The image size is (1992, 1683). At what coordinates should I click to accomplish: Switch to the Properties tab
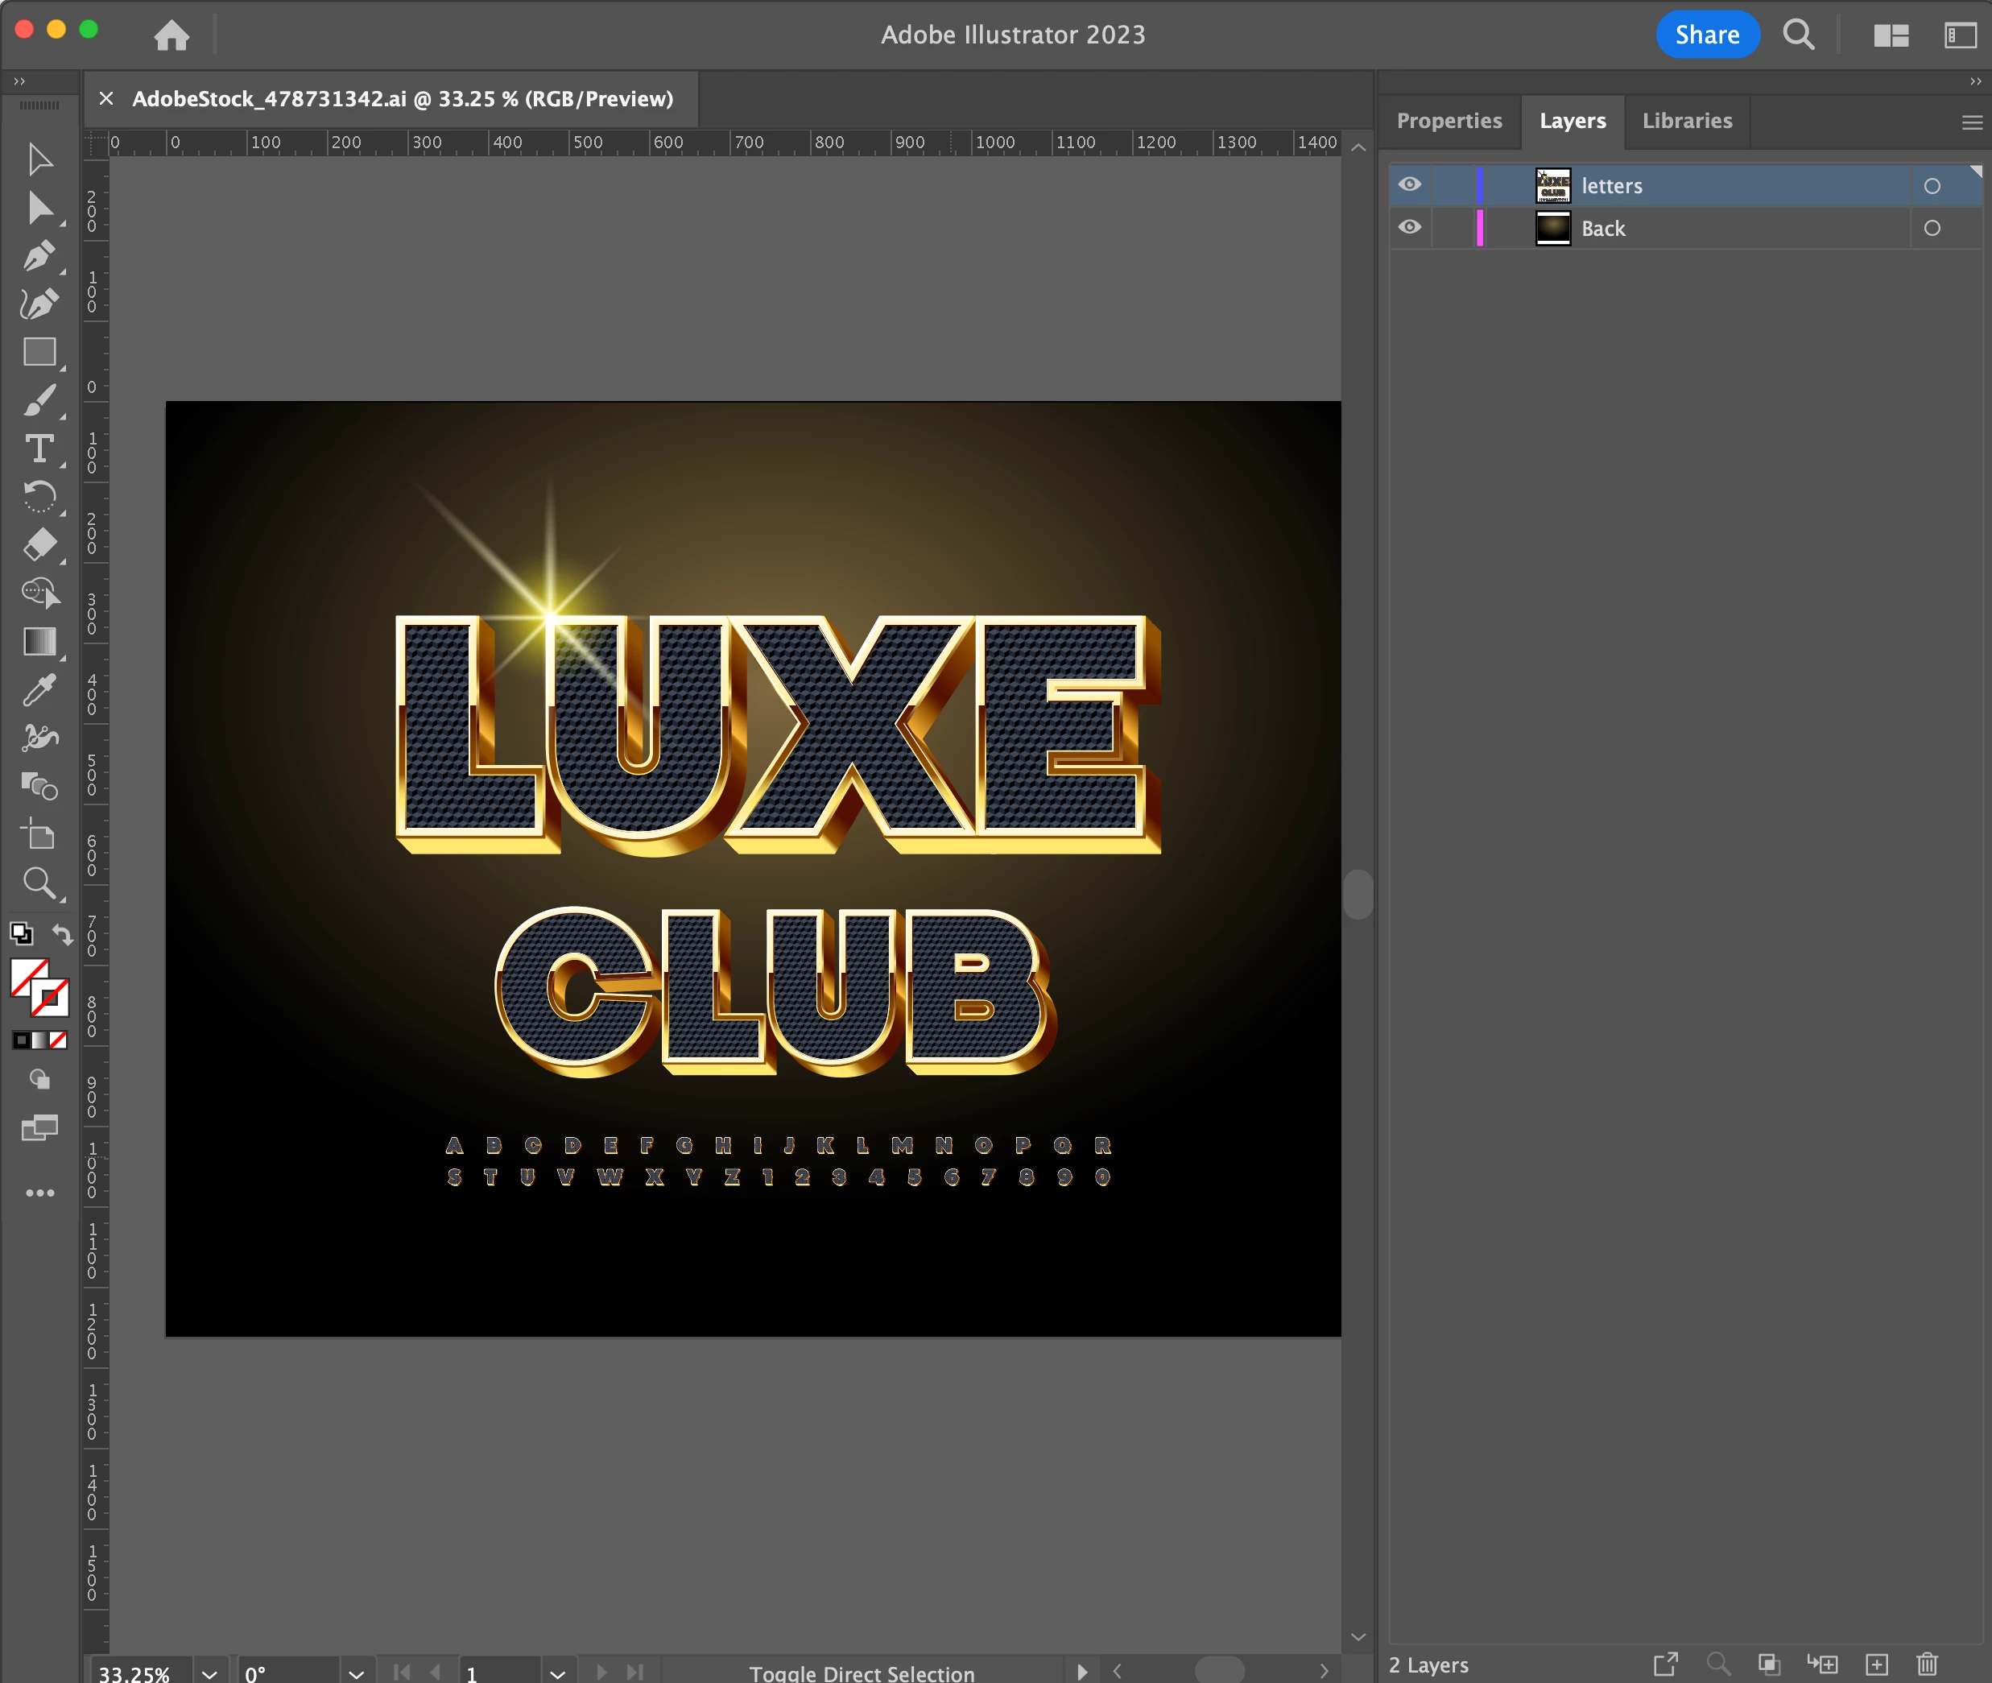1449,121
